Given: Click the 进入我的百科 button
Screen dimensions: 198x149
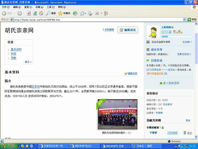Looking at the screenshot, I should click(170, 83).
